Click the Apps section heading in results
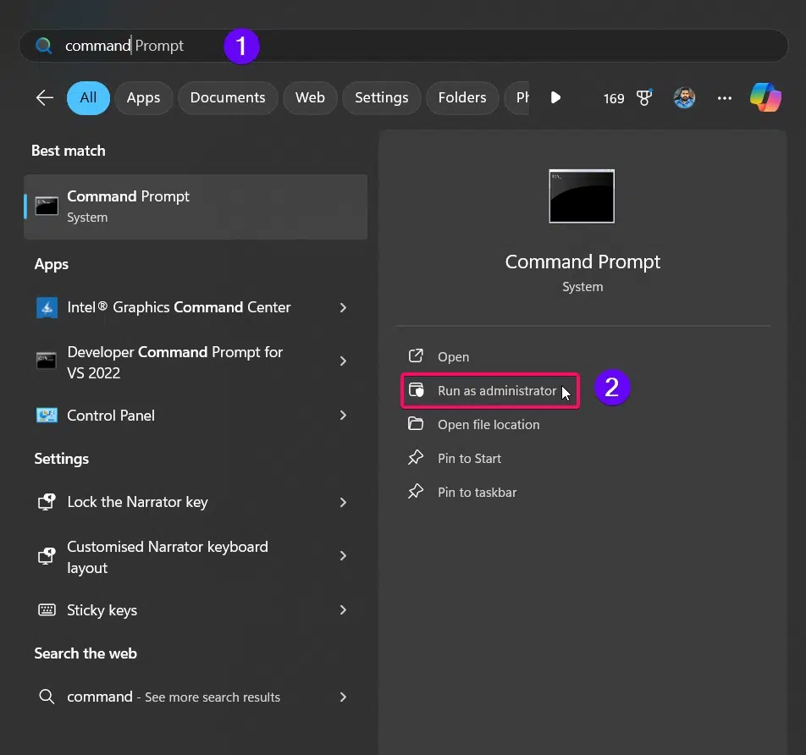 (52, 265)
